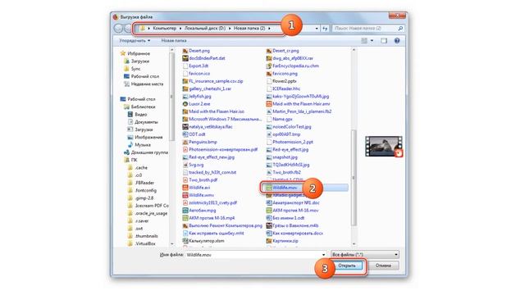Select the Картинки.zip archive
This screenshot has width=525, height=295.
pyautogui.click(x=282, y=241)
